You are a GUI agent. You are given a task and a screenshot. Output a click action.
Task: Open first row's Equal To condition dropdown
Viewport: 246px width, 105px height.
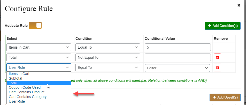click(107, 47)
